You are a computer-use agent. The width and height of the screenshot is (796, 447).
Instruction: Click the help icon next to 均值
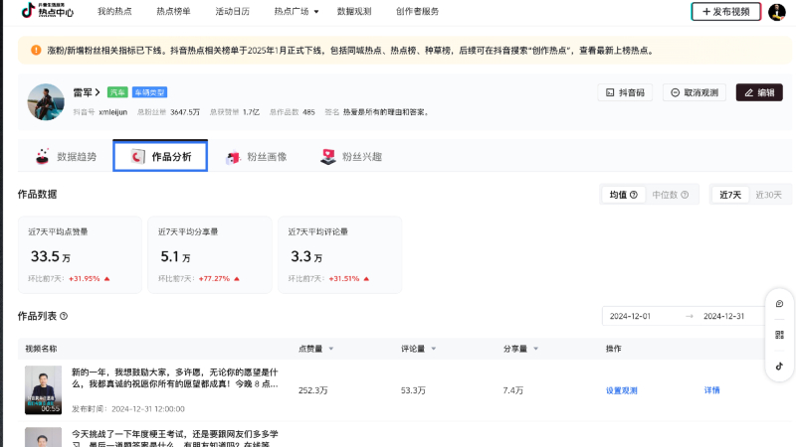(634, 195)
